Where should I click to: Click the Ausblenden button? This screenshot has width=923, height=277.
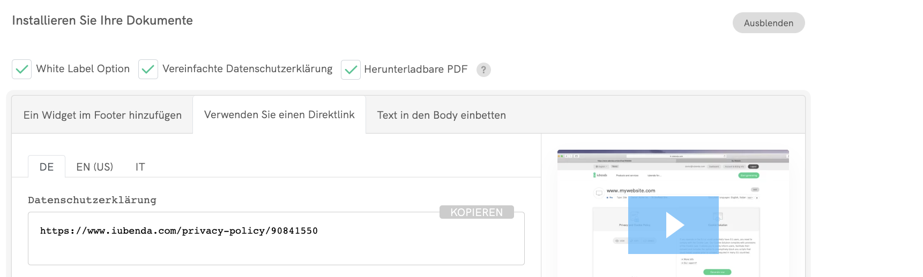(x=768, y=23)
